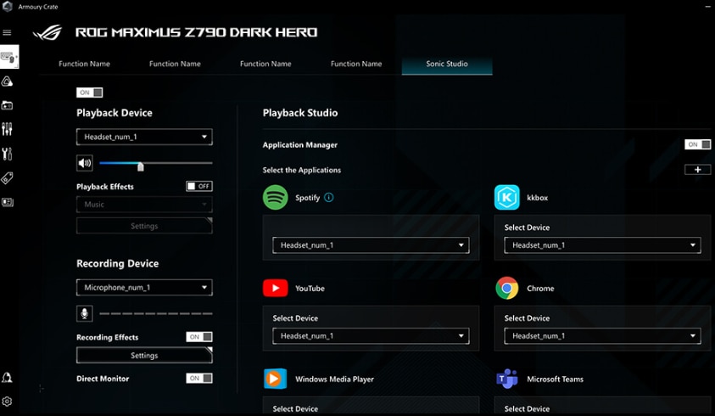Disable the Direct Monitor toggle

[199, 378]
